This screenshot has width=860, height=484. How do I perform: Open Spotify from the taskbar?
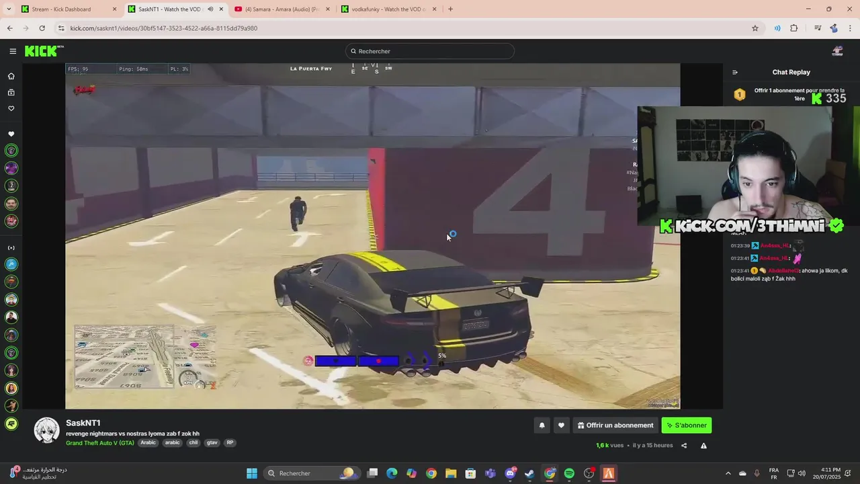click(x=569, y=473)
